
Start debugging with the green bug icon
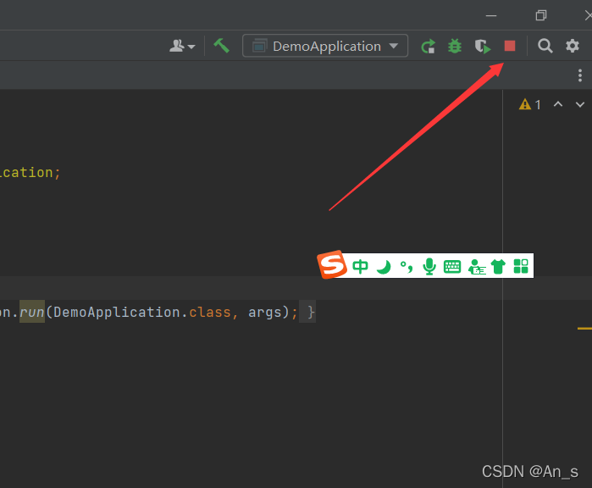pyautogui.click(x=455, y=47)
